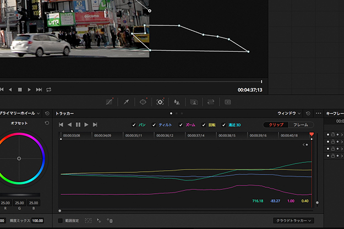344x229 pixels.
Task: Click the viewer stop playback button
Action: pyautogui.click(x=20, y=89)
